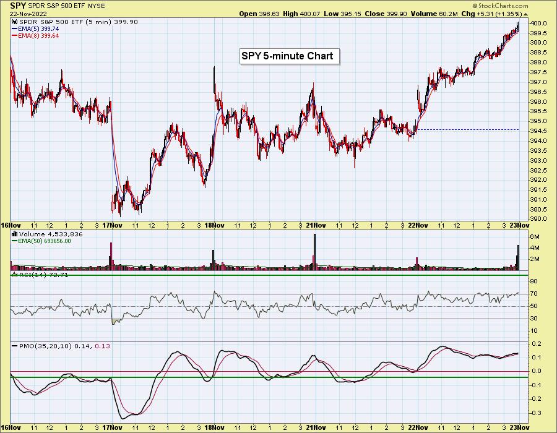Click the 22Nov date marker on price axis

[418, 225]
